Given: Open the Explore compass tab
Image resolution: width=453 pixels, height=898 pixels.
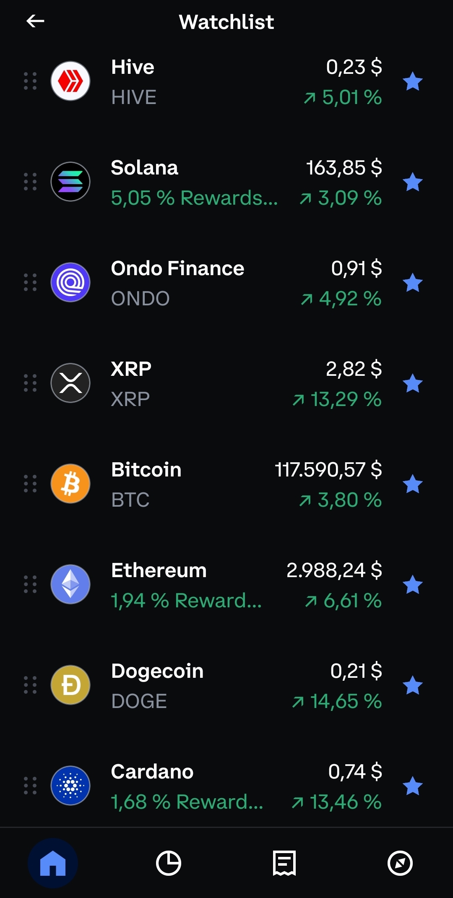Looking at the screenshot, I should tap(400, 863).
